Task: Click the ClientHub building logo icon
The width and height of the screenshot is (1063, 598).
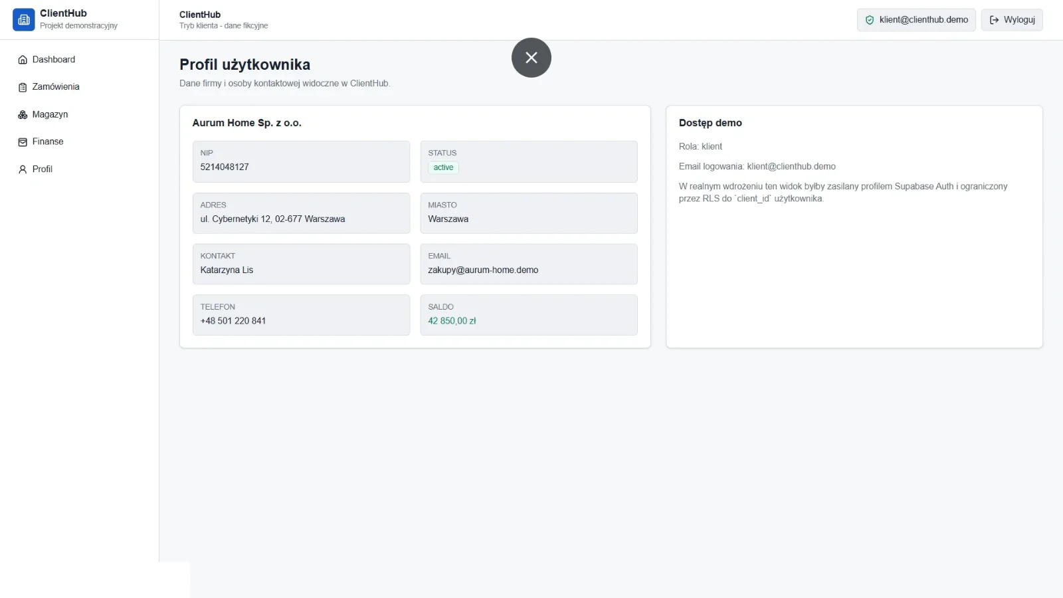Action: [x=24, y=20]
